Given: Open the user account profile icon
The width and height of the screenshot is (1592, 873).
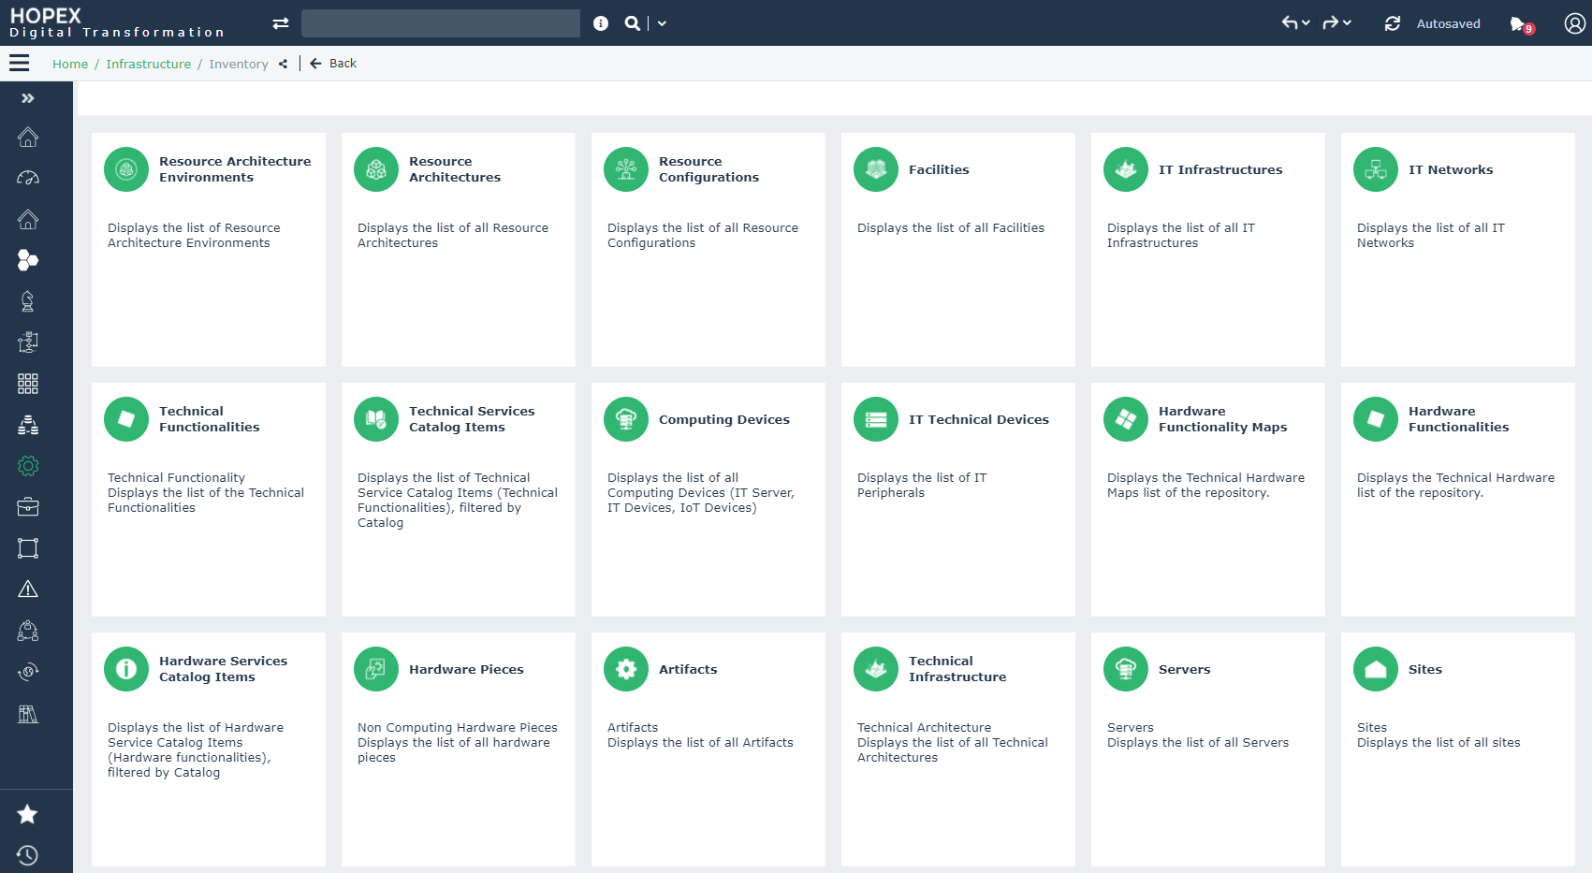Looking at the screenshot, I should pyautogui.click(x=1574, y=23).
